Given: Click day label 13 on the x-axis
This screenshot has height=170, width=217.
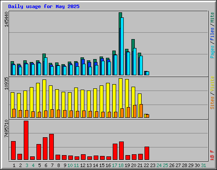Looking at the screenshot, I should 89,165.
